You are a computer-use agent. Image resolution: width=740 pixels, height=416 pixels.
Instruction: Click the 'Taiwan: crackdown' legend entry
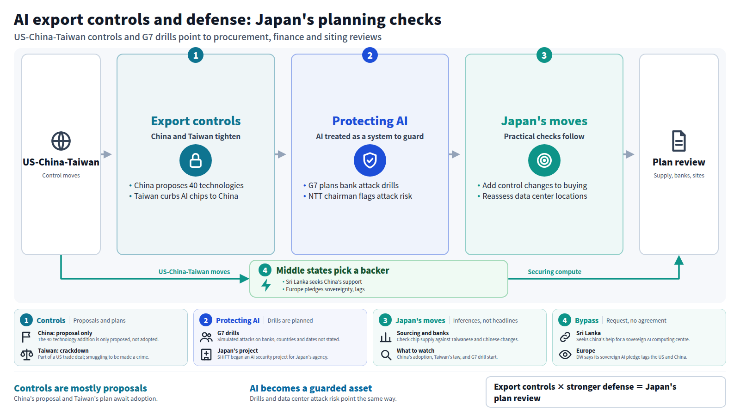[x=93, y=354]
